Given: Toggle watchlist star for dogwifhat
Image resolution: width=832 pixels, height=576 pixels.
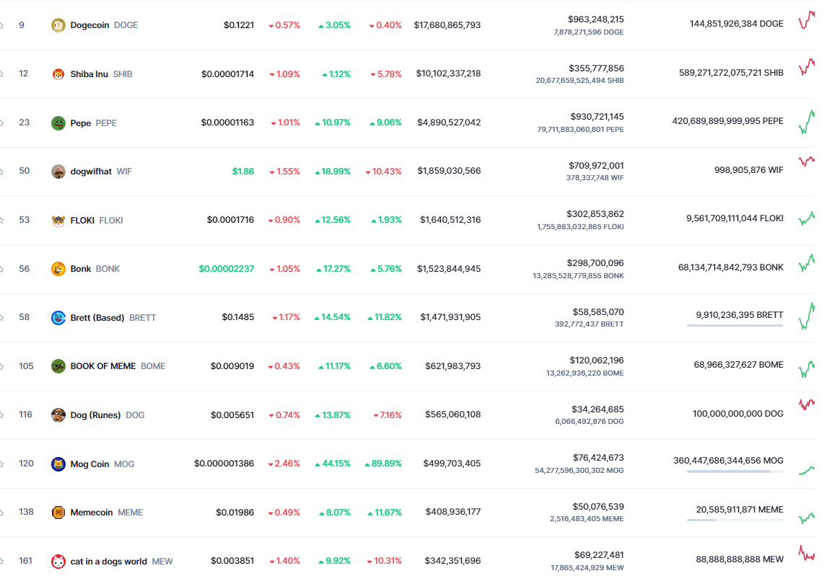Looking at the screenshot, I should click(1, 171).
